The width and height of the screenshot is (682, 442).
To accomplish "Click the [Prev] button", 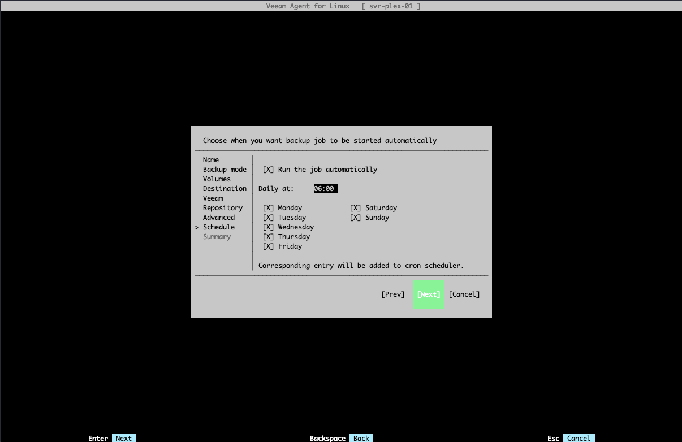I will (393, 294).
